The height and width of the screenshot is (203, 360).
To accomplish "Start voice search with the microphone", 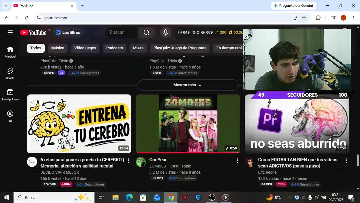I will tap(166, 32).
